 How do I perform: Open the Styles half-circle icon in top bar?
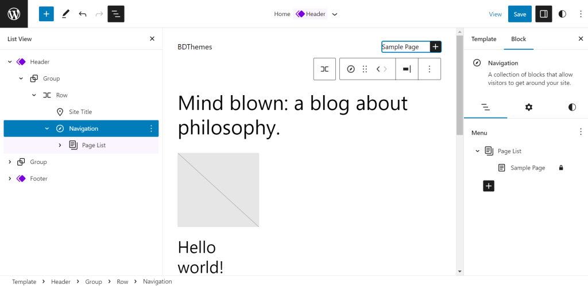point(562,14)
